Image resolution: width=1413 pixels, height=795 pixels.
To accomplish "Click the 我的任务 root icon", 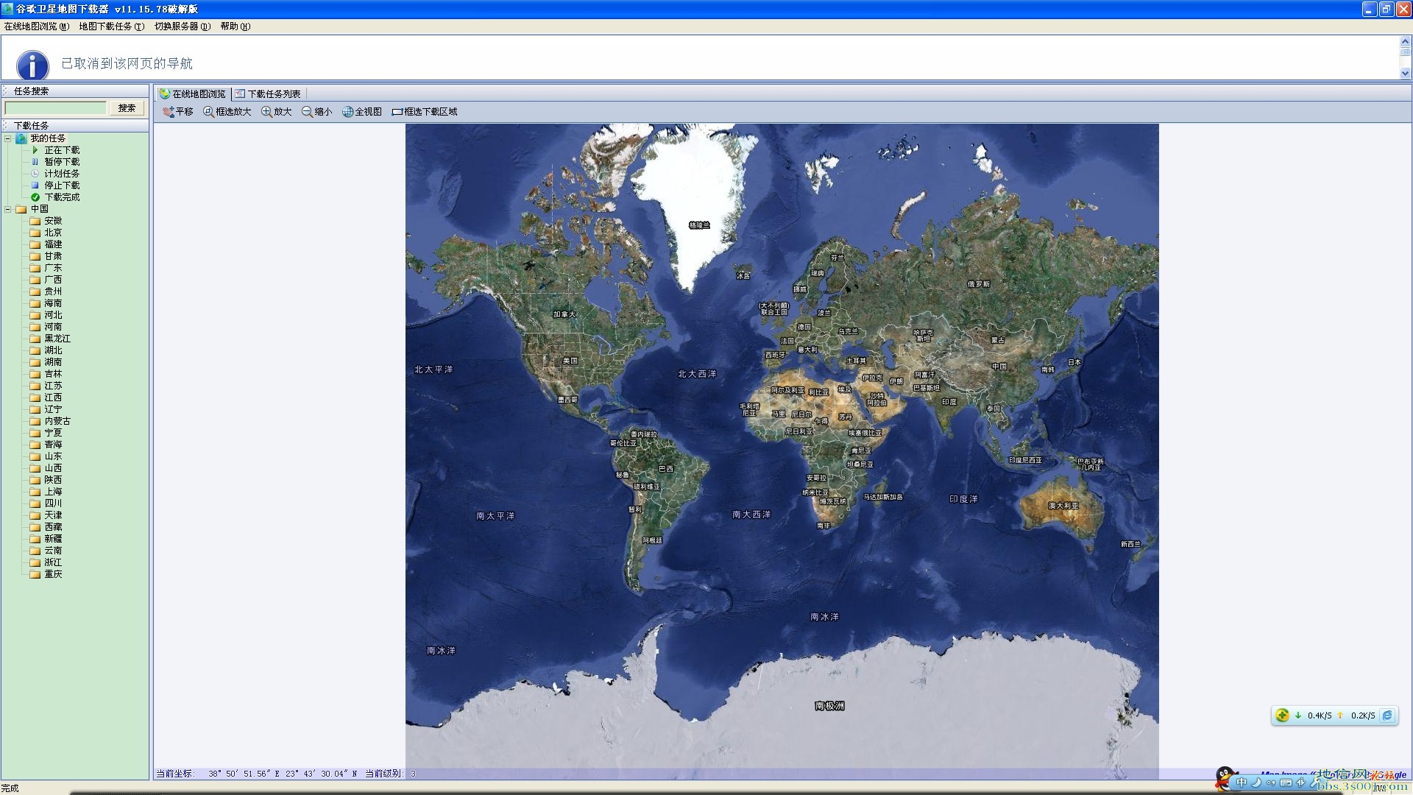I will (x=21, y=138).
